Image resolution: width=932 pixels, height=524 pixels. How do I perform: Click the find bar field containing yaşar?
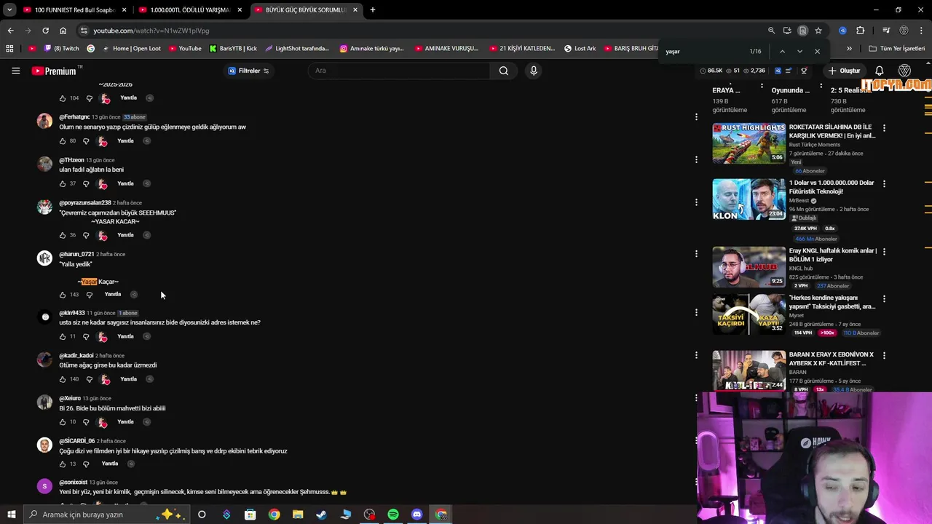[703, 52]
